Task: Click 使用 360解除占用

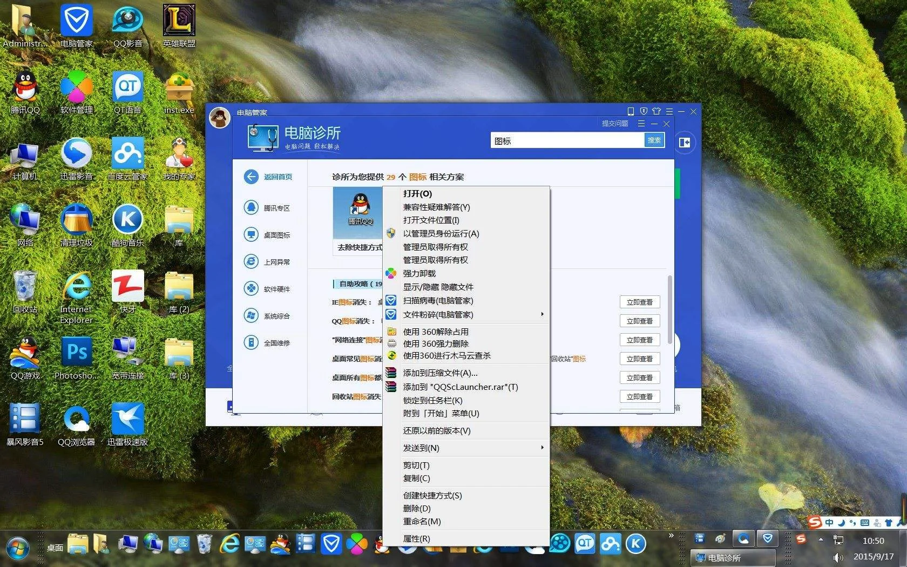Action: [x=466, y=332]
